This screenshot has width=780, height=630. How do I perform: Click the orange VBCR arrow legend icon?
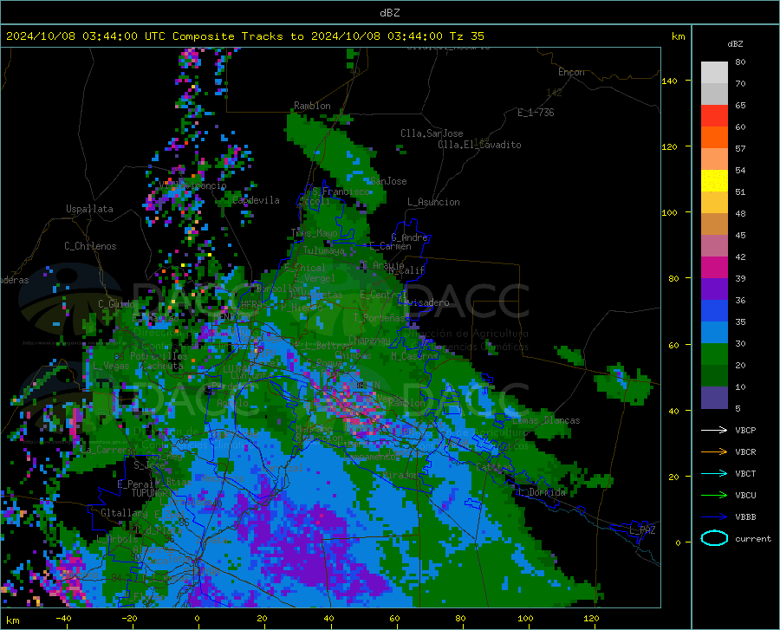714,451
